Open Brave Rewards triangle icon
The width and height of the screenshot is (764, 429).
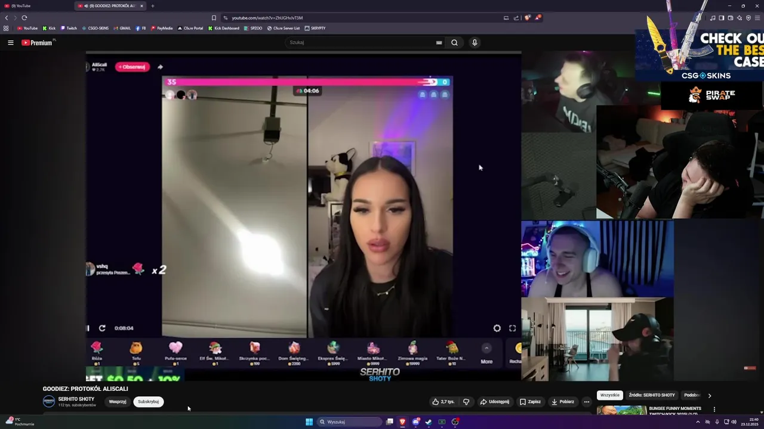tap(537, 18)
